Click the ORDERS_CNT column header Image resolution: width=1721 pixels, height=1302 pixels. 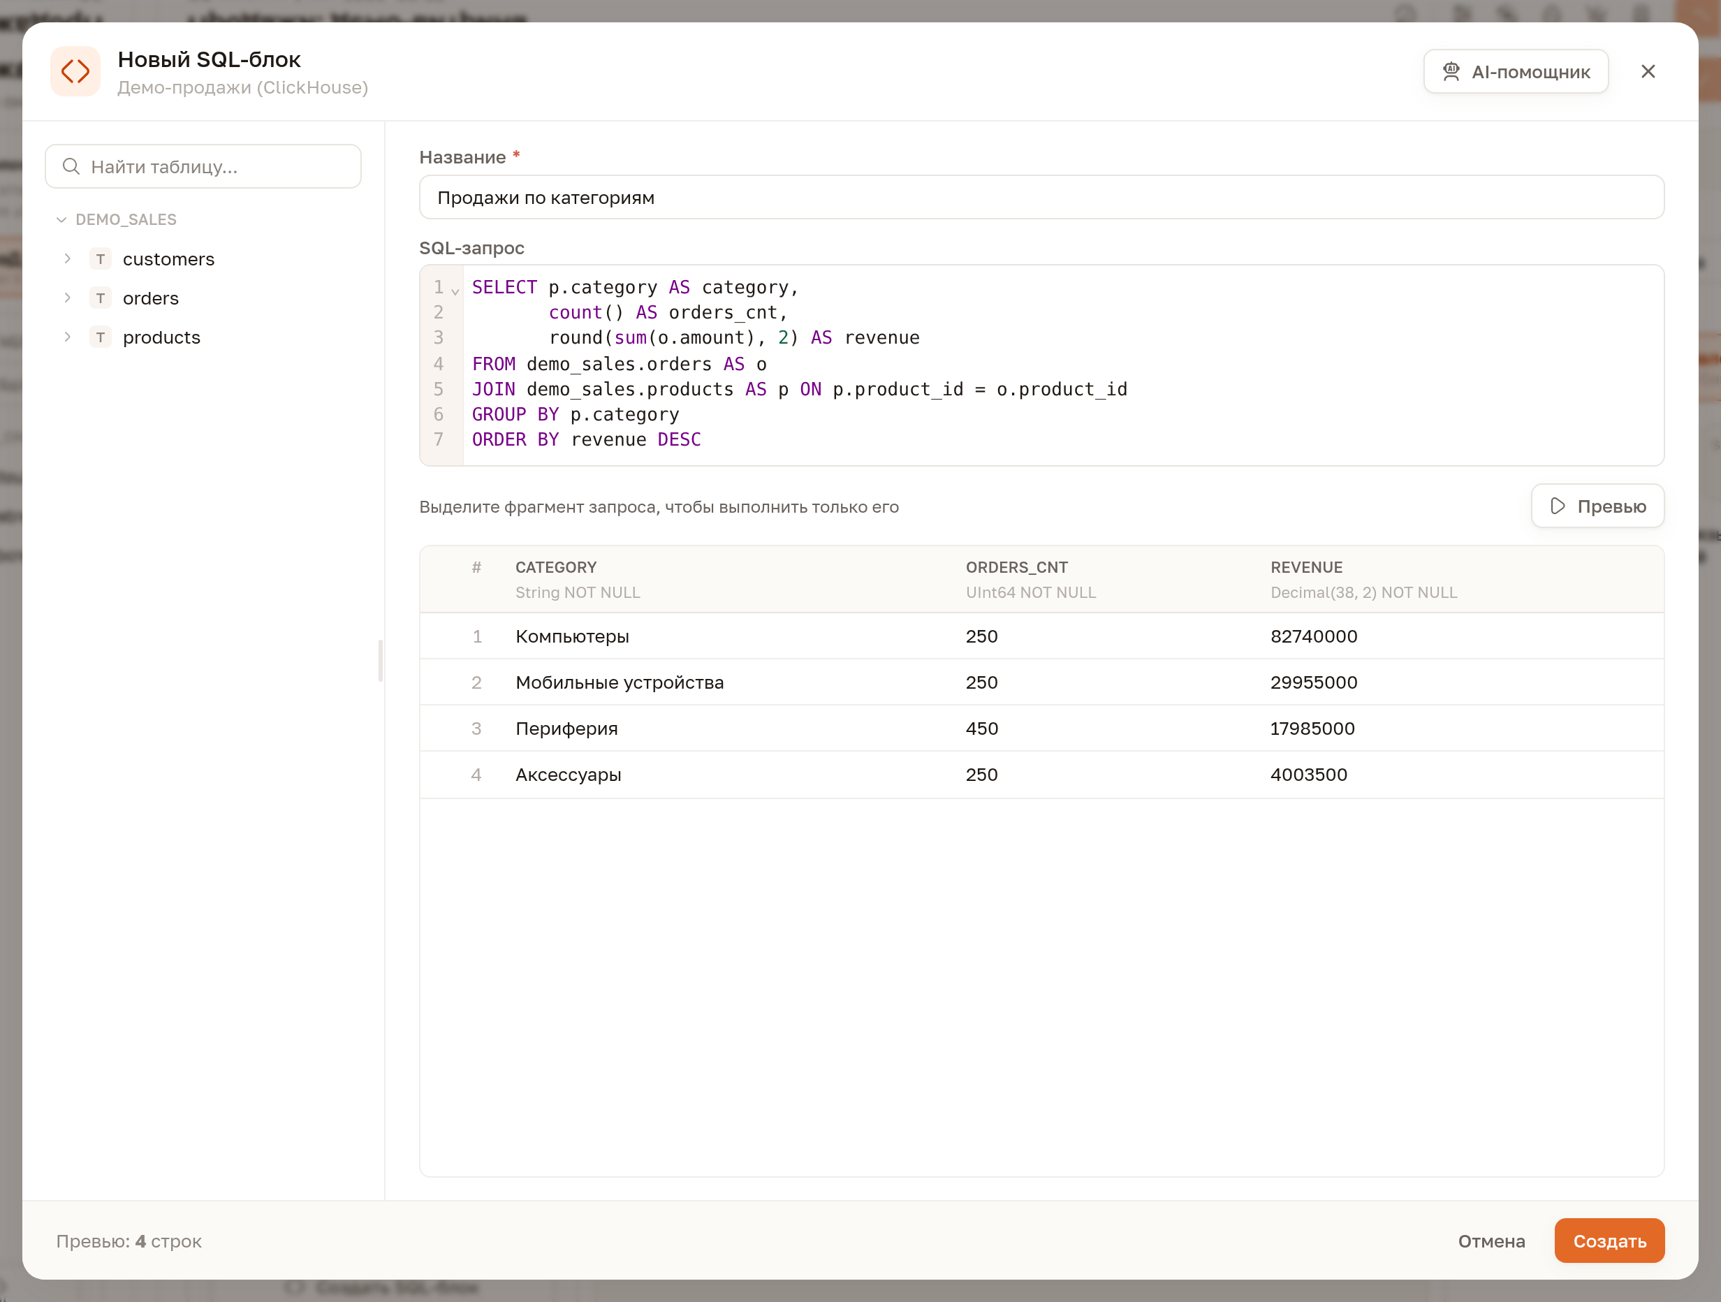click(x=1017, y=567)
